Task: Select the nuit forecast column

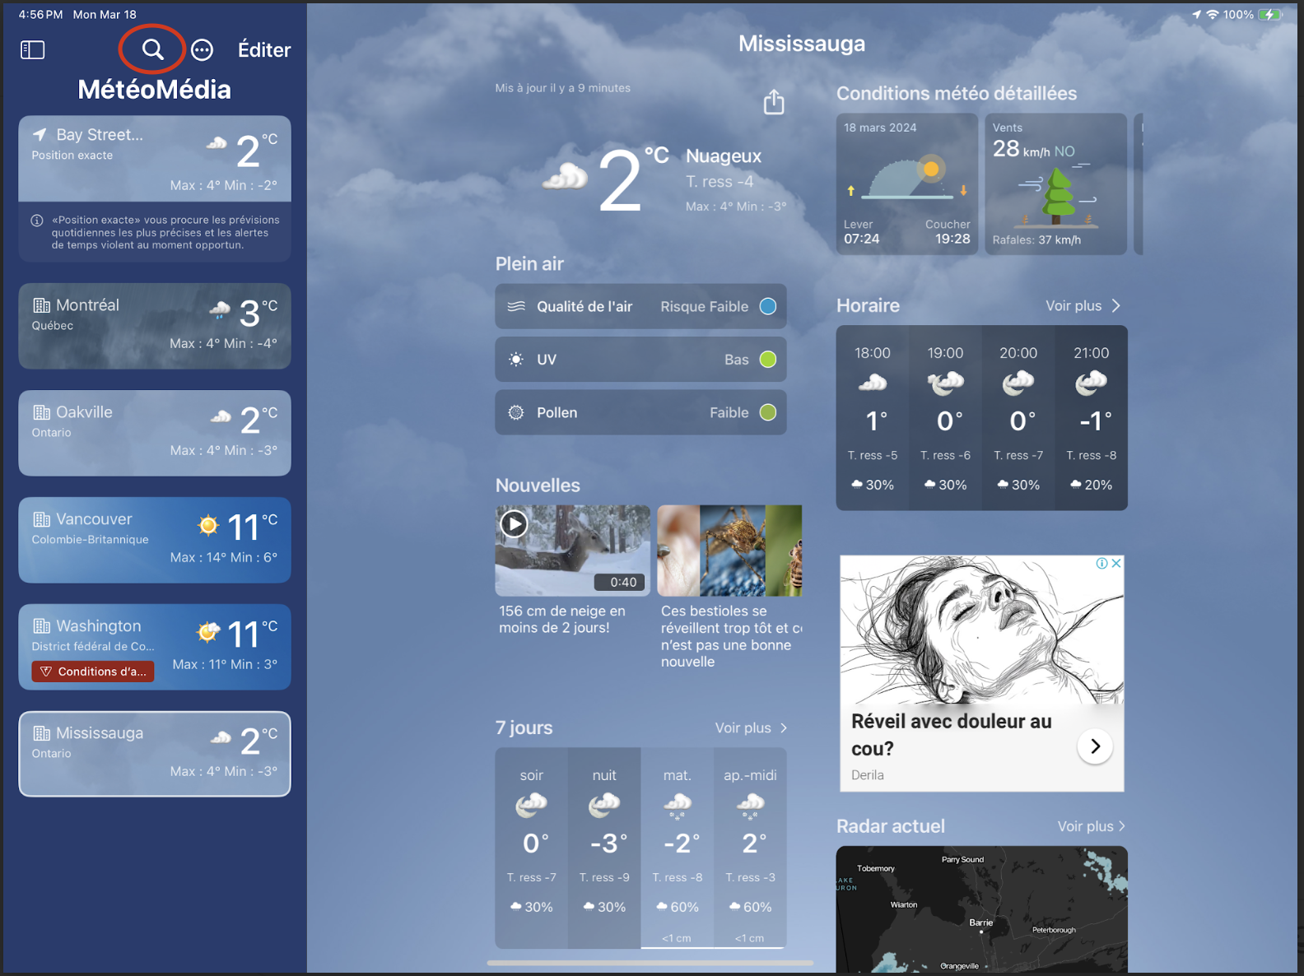Action: [x=604, y=848]
